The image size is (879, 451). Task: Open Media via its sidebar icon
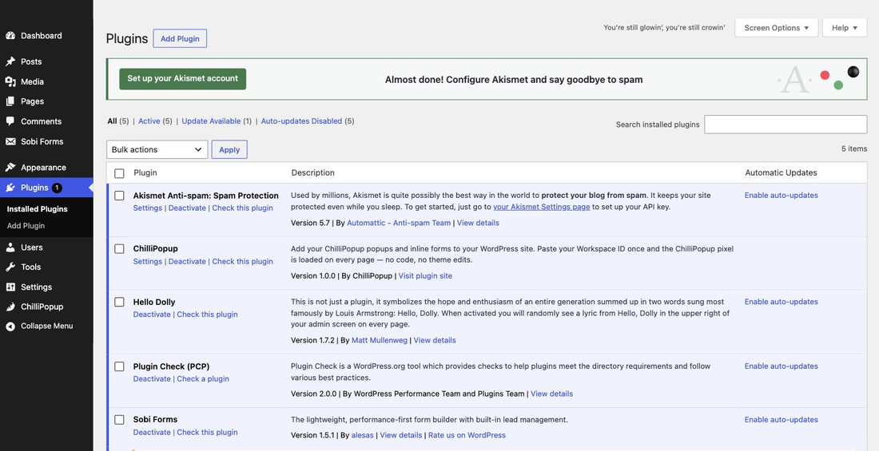(10, 81)
